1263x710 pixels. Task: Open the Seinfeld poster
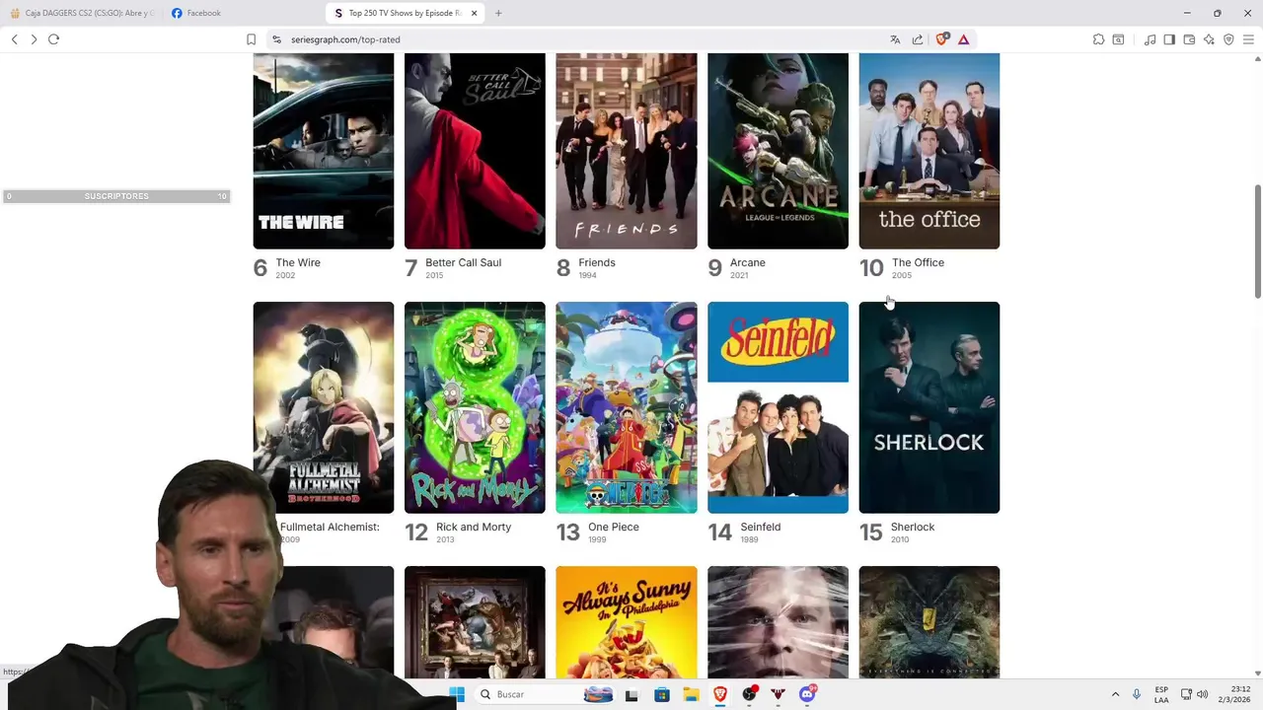pos(778,407)
